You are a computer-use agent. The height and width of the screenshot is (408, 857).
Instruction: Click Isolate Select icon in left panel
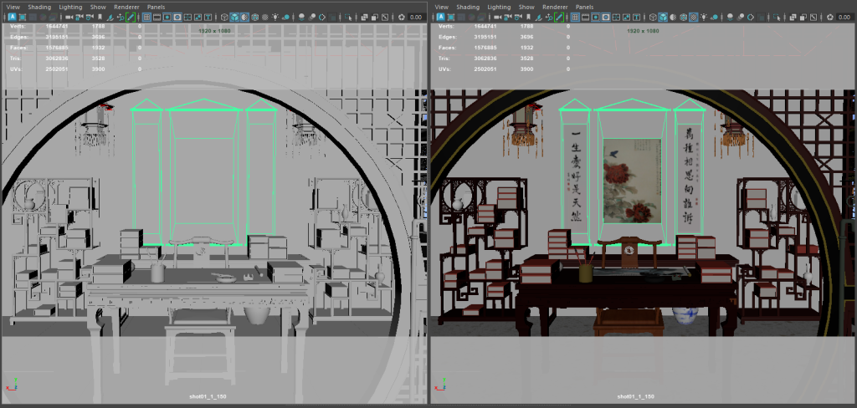click(x=348, y=17)
